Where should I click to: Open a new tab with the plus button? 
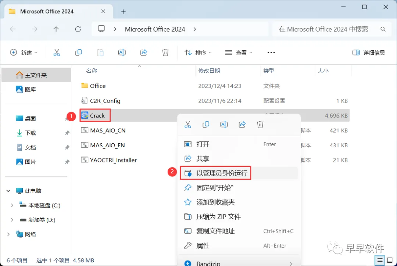tap(123, 12)
